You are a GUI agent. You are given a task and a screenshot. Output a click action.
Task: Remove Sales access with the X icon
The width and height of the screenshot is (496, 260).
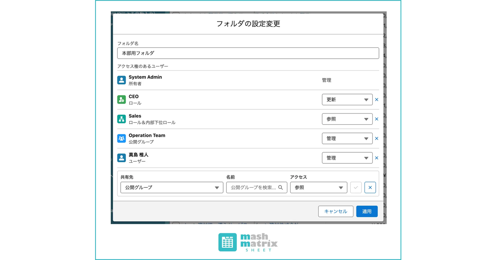377,119
